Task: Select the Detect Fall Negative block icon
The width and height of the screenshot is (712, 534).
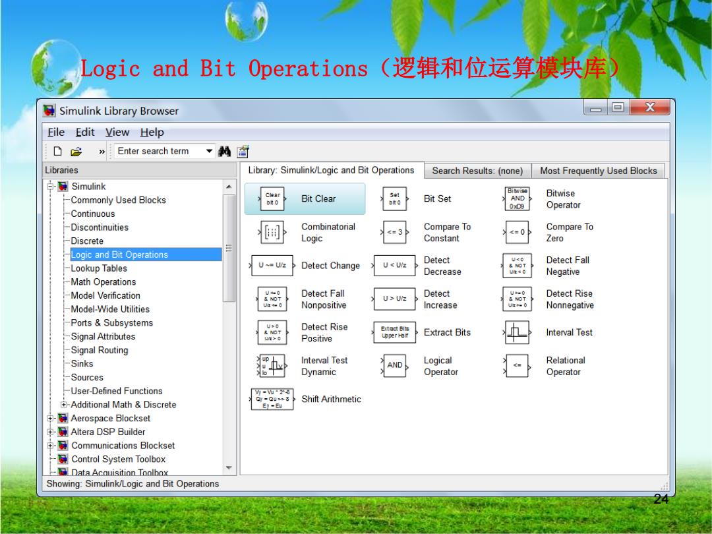Action: (518, 266)
